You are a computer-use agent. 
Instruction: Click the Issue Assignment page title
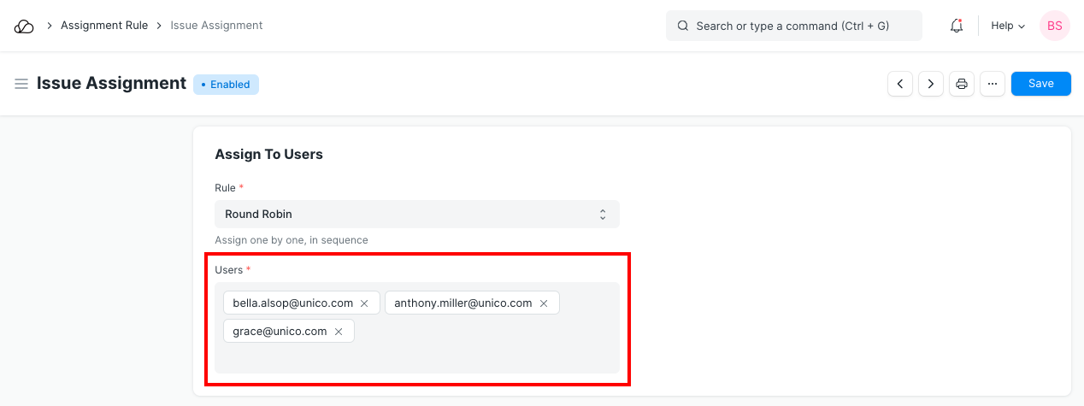(x=111, y=84)
